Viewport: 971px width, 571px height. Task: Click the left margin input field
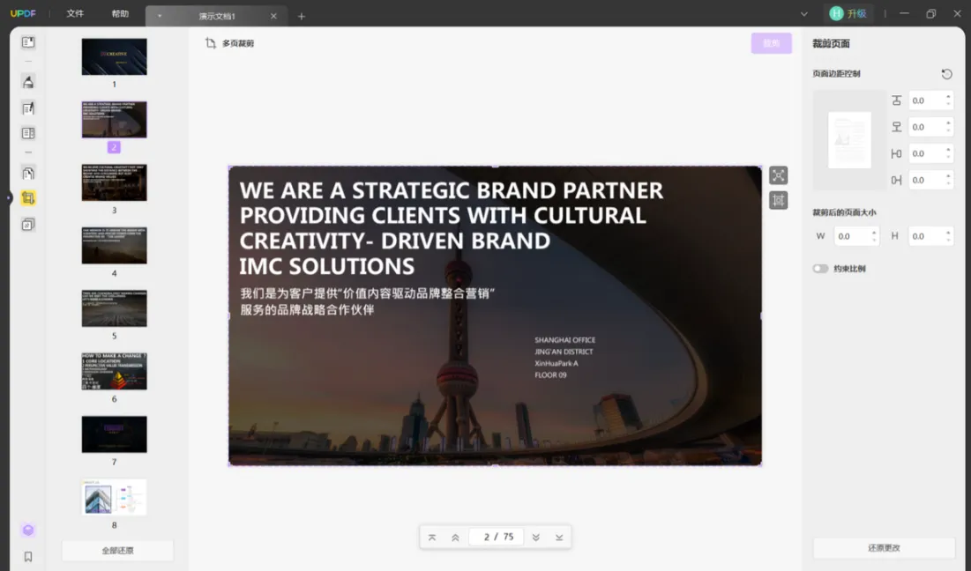pyautogui.click(x=930, y=153)
